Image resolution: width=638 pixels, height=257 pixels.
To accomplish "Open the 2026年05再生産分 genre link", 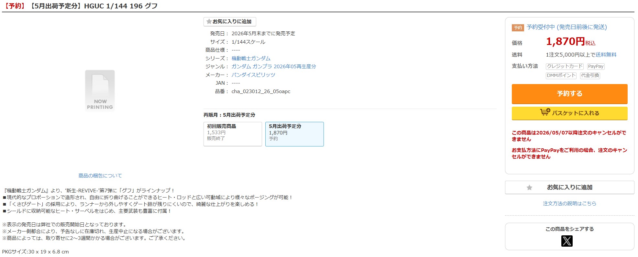I will (295, 66).
